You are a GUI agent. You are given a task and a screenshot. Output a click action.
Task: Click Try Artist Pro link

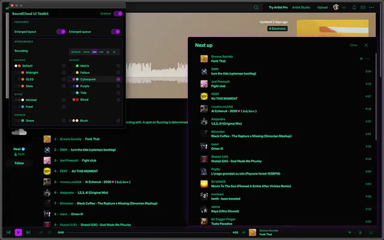(278, 7)
